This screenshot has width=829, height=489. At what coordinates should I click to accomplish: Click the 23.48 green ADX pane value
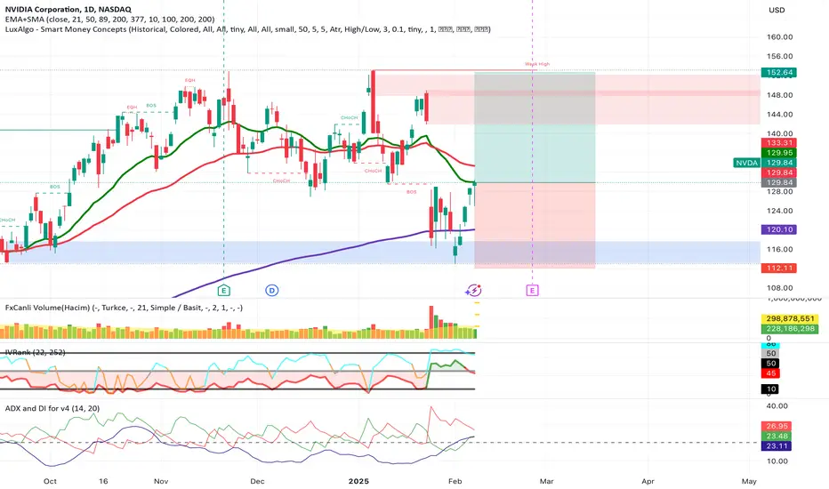pos(777,437)
